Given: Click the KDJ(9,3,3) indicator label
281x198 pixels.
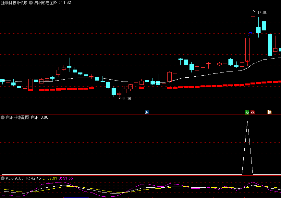Looking at the screenshot, I should coord(15,178).
